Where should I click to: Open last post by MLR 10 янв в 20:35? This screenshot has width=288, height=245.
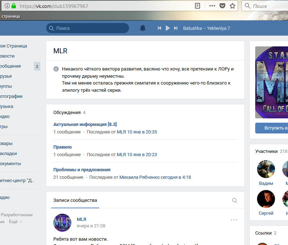tap(137, 132)
